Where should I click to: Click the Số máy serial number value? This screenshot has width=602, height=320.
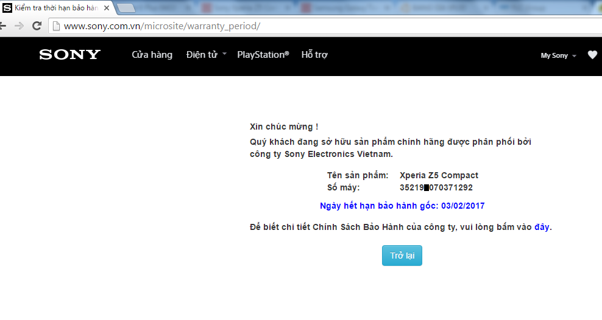(x=436, y=187)
